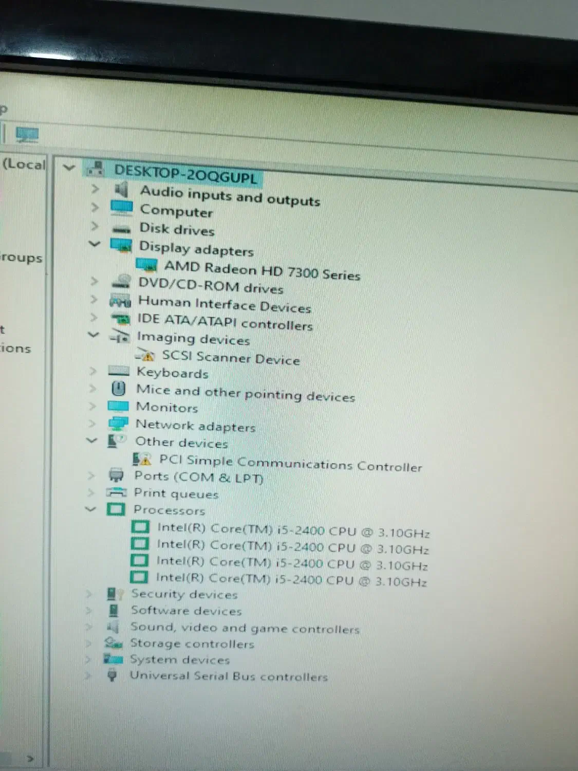Screen dimensions: 578x771
Task: Click the Keyboards category icon
Action: (x=119, y=371)
